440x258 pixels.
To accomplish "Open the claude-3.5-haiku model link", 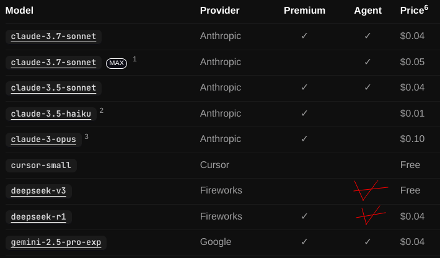I will pos(51,113).
